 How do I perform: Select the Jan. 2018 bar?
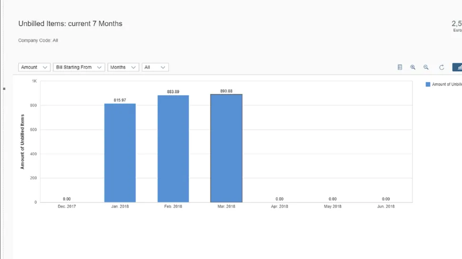point(120,153)
